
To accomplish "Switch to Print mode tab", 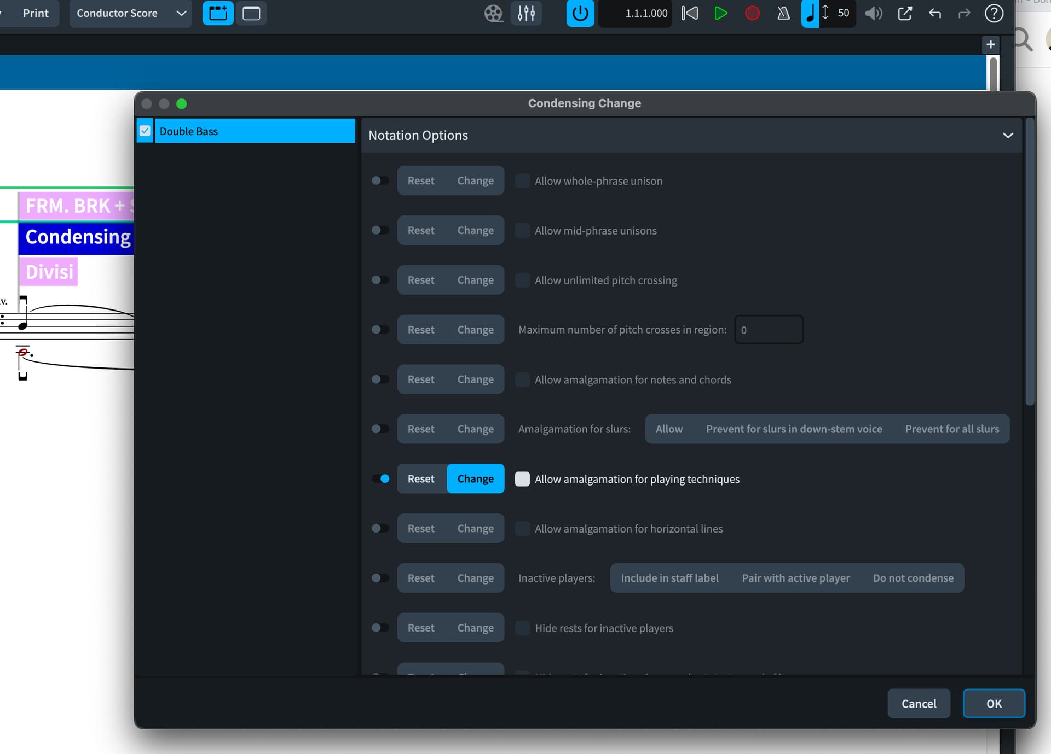I will pyautogui.click(x=36, y=13).
